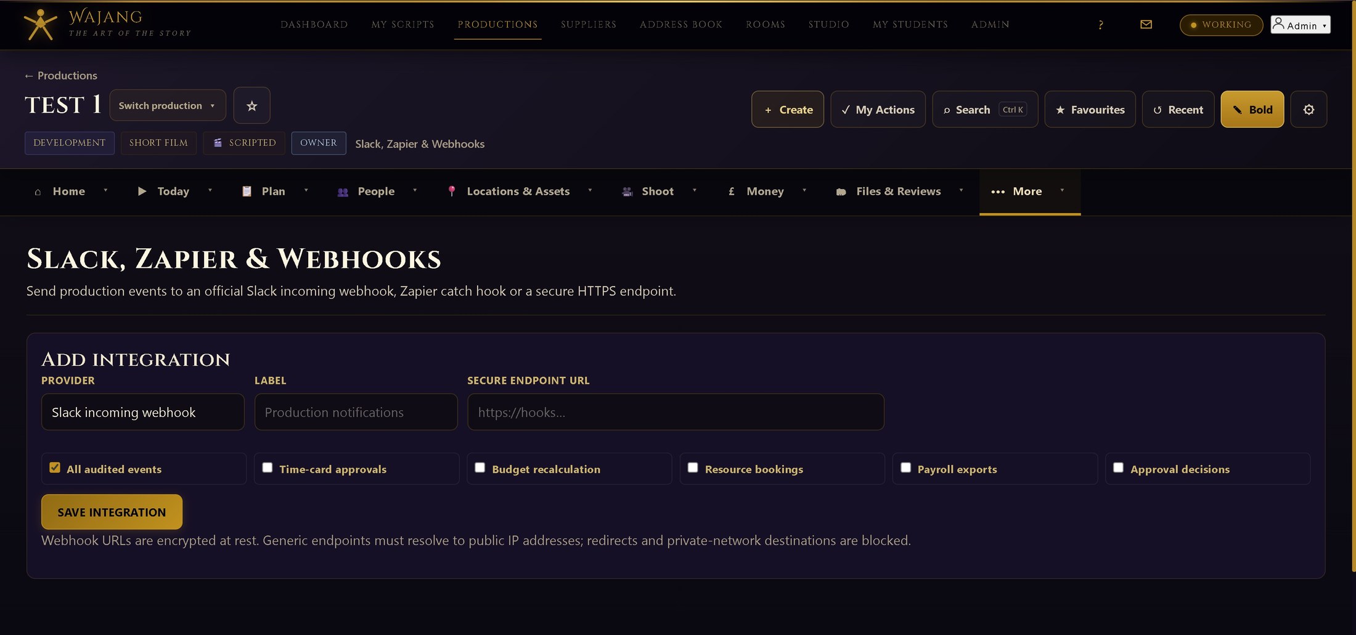1356x635 pixels.
Task: Click the Ctrl K shortcut badge
Action: click(1013, 110)
